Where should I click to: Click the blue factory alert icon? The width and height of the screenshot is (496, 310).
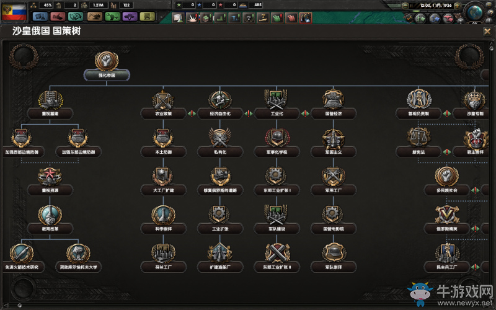235,18
